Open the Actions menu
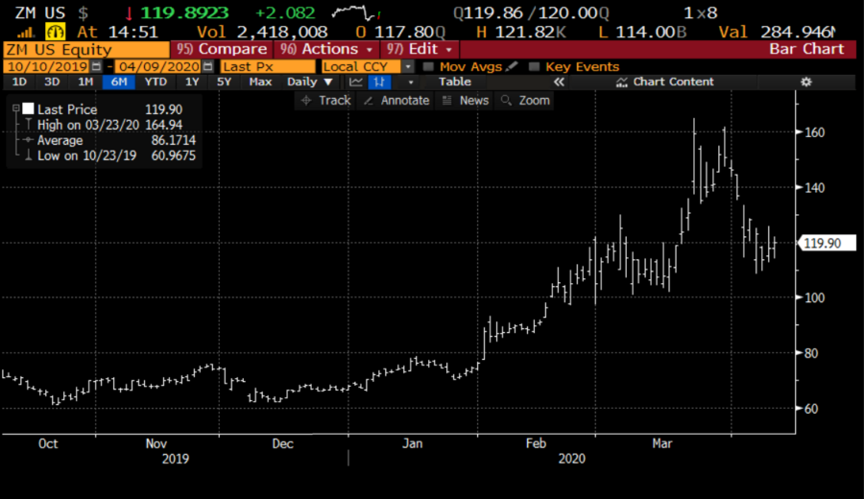Screen dimensions: 864x499 click(326, 50)
